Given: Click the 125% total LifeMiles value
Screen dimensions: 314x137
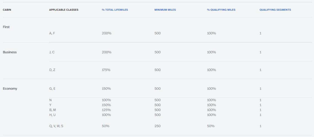Looking at the screenshot, I should (x=106, y=110).
